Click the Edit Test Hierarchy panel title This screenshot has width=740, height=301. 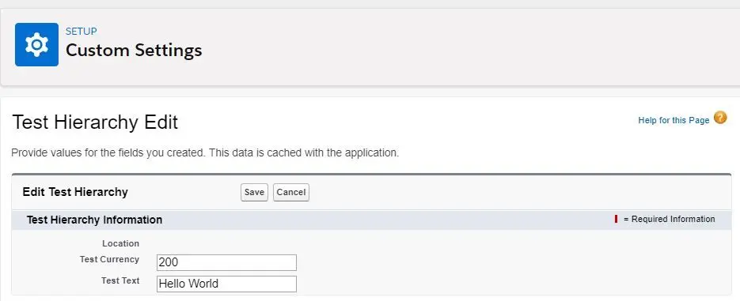[75, 192]
